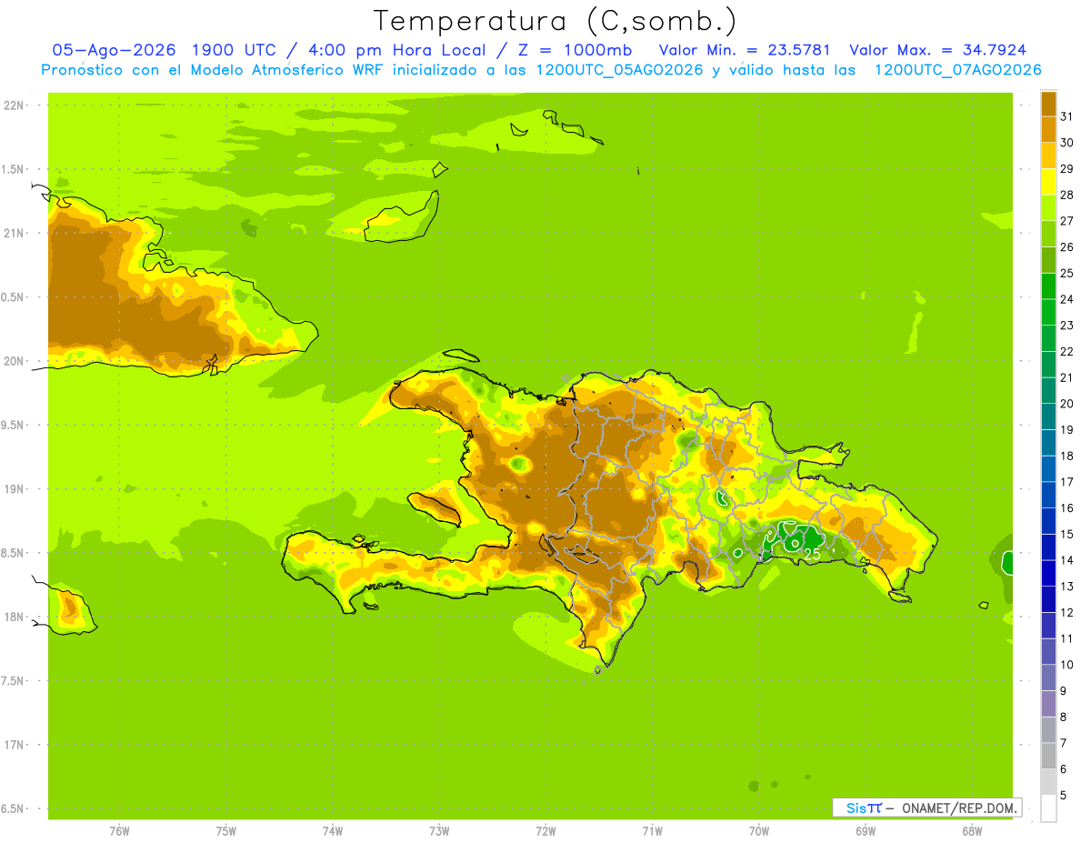
Task: Click the "73W" longitude axis label
Action: pyautogui.click(x=438, y=830)
